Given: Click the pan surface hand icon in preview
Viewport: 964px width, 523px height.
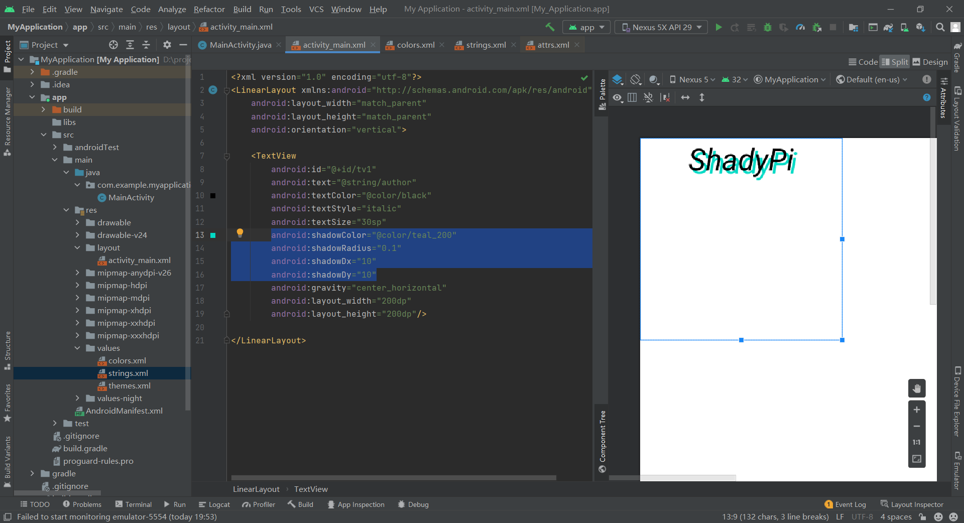Looking at the screenshot, I should [917, 388].
